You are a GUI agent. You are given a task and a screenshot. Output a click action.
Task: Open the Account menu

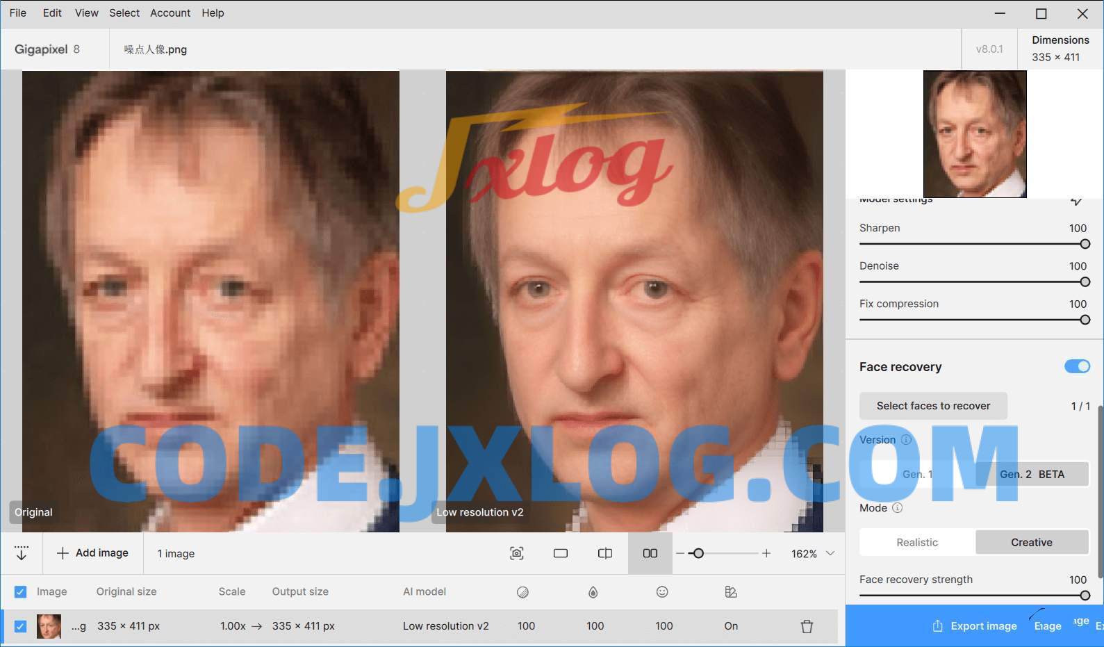click(x=170, y=13)
